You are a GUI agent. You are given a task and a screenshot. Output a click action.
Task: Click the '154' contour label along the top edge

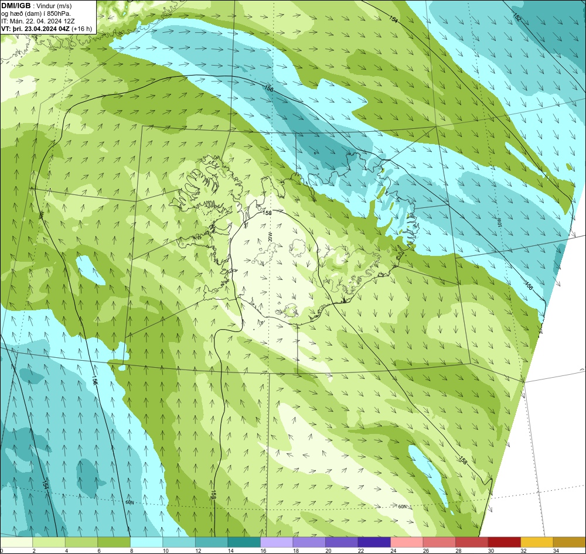pos(393,19)
